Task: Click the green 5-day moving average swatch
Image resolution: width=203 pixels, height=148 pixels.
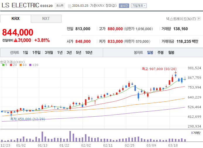Action: (x=3, y=65)
